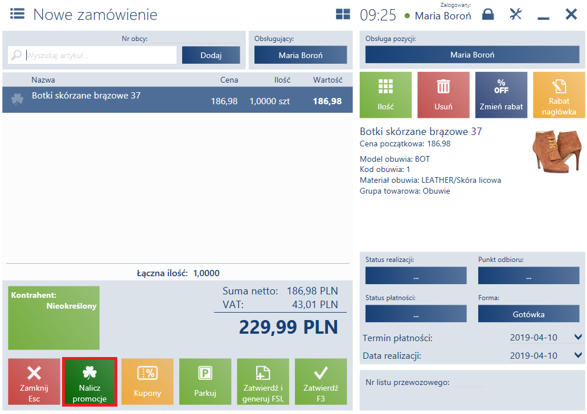Screen dimensions: 587x414
Task: Click the Nazwa column header
Action: [x=43, y=80]
